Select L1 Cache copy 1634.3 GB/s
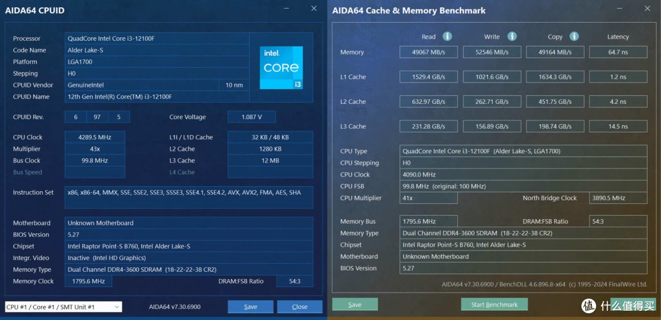Image resolution: width=661 pixels, height=320 pixels. click(x=555, y=77)
